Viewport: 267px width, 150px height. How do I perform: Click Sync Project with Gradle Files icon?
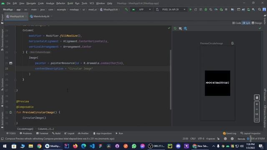[x=243, y=10]
